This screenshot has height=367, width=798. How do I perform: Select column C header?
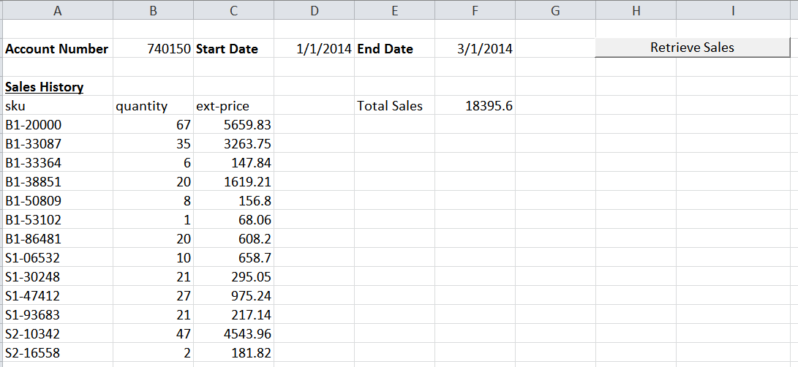coord(233,10)
